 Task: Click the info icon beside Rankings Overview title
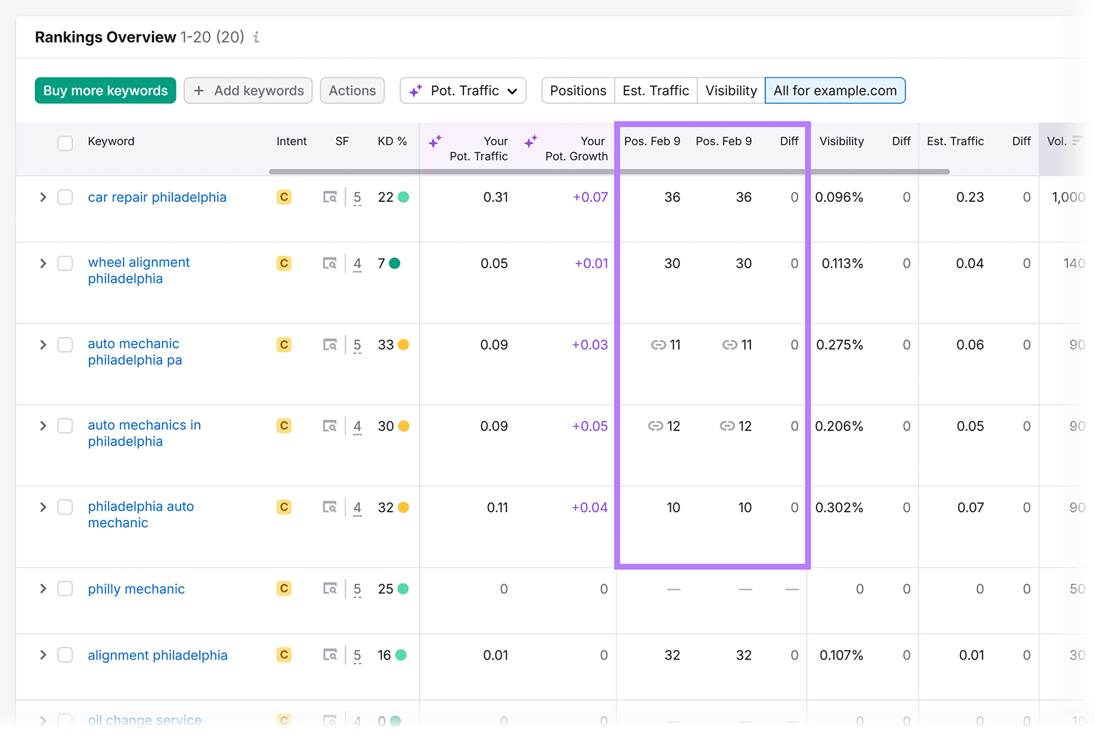[257, 38]
